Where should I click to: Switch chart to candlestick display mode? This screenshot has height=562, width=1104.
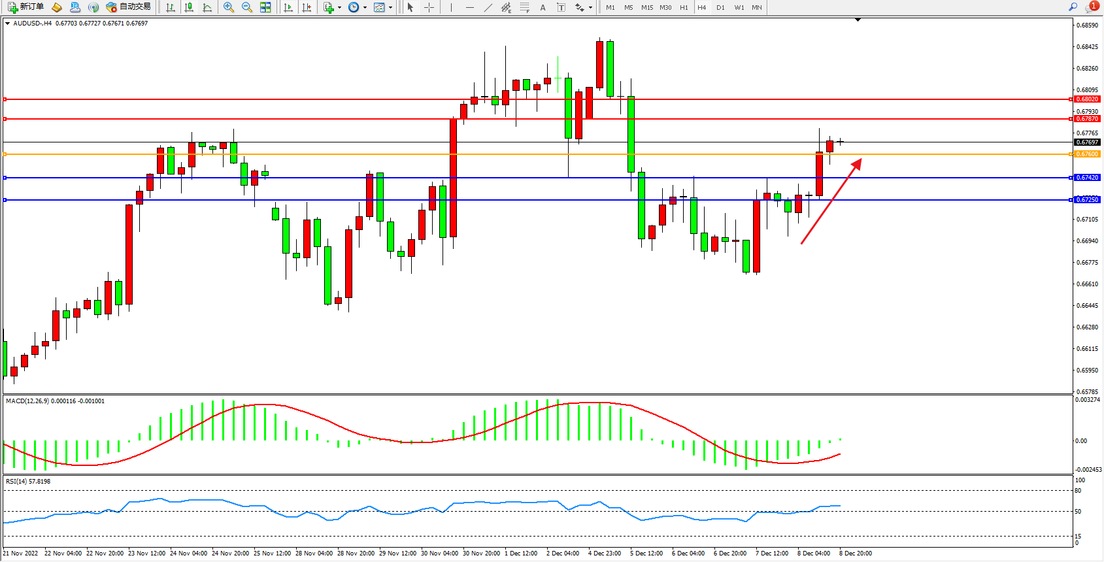[189, 7]
